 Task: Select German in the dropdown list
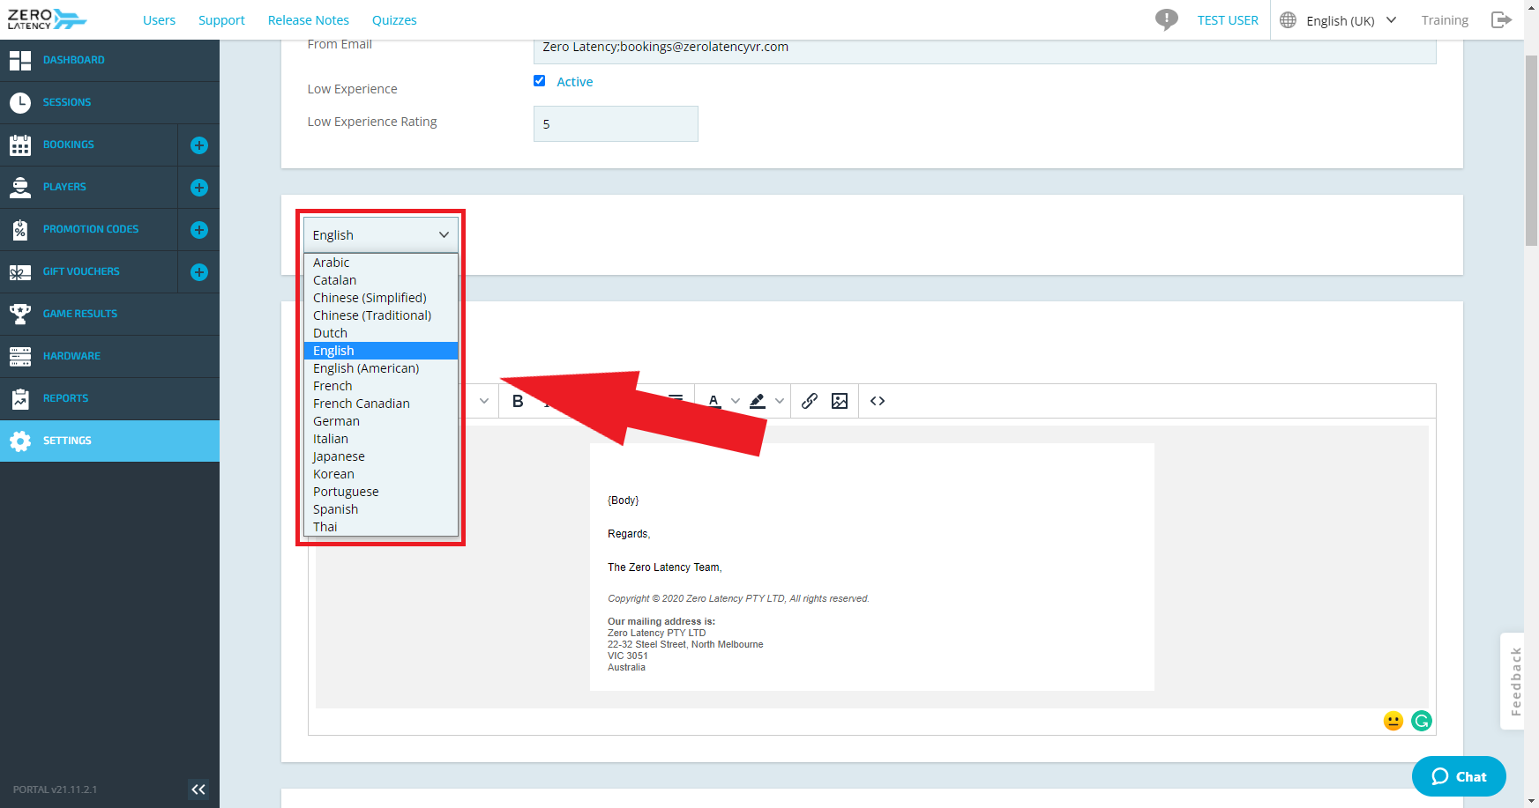[x=381, y=421]
